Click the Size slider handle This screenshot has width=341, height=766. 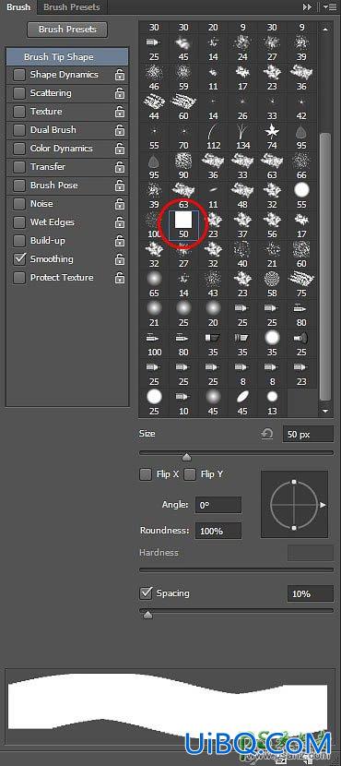coord(186,457)
